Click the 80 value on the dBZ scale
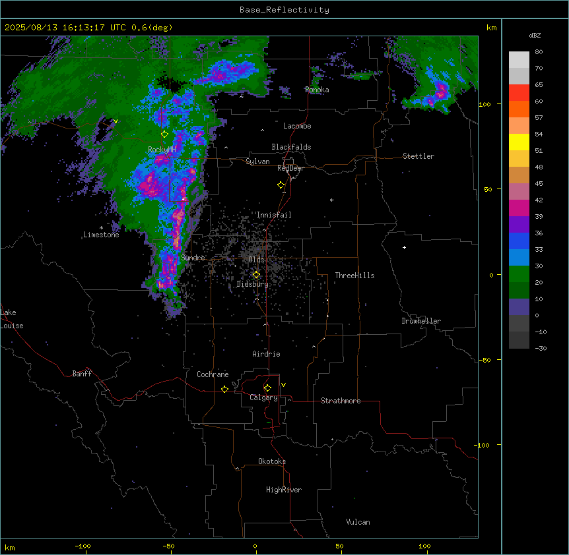Viewport: 569px width, 555px height. tap(539, 52)
